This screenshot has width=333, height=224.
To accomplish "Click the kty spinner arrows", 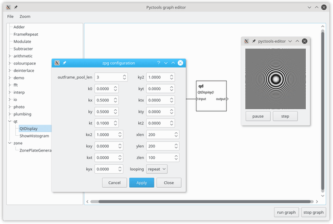I will pos(172,112).
